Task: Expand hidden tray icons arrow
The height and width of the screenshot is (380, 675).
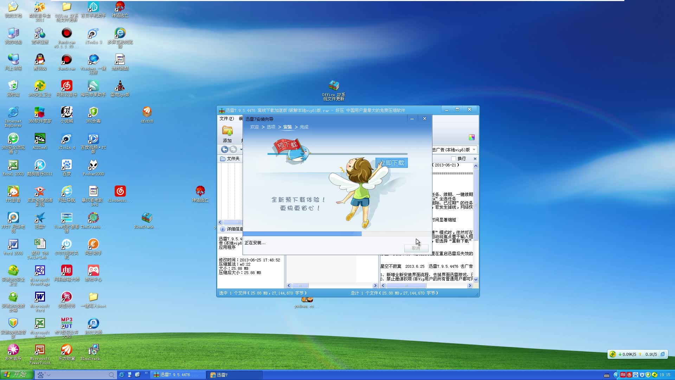Action: coord(616,375)
